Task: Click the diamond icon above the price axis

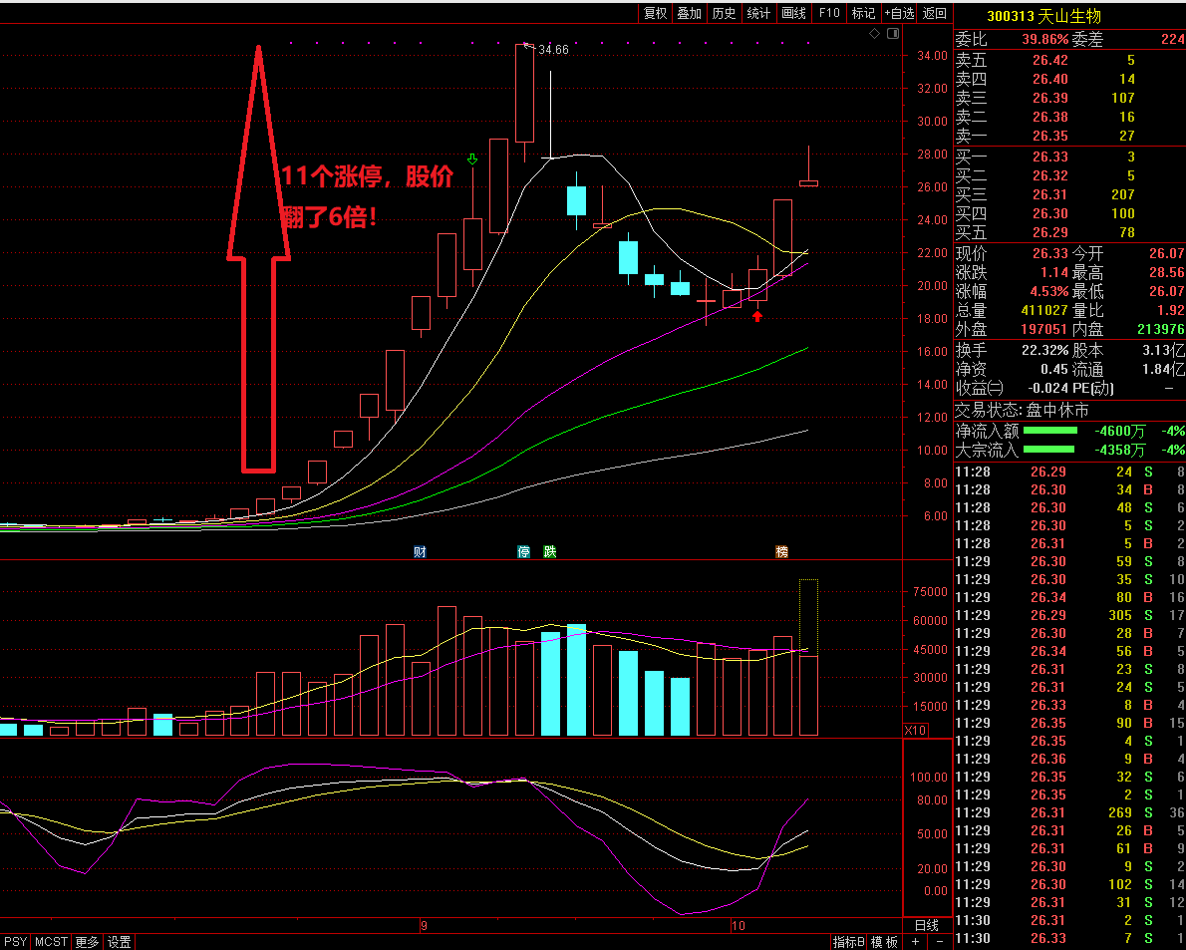Action: 874,34
